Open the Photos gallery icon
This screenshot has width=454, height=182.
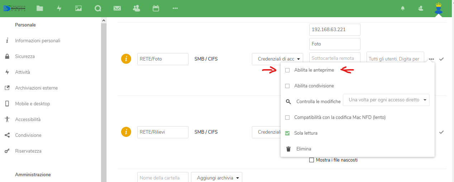78,8
